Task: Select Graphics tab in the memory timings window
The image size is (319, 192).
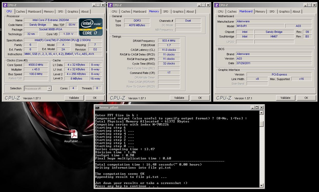Action: click(x=178, y=12)
